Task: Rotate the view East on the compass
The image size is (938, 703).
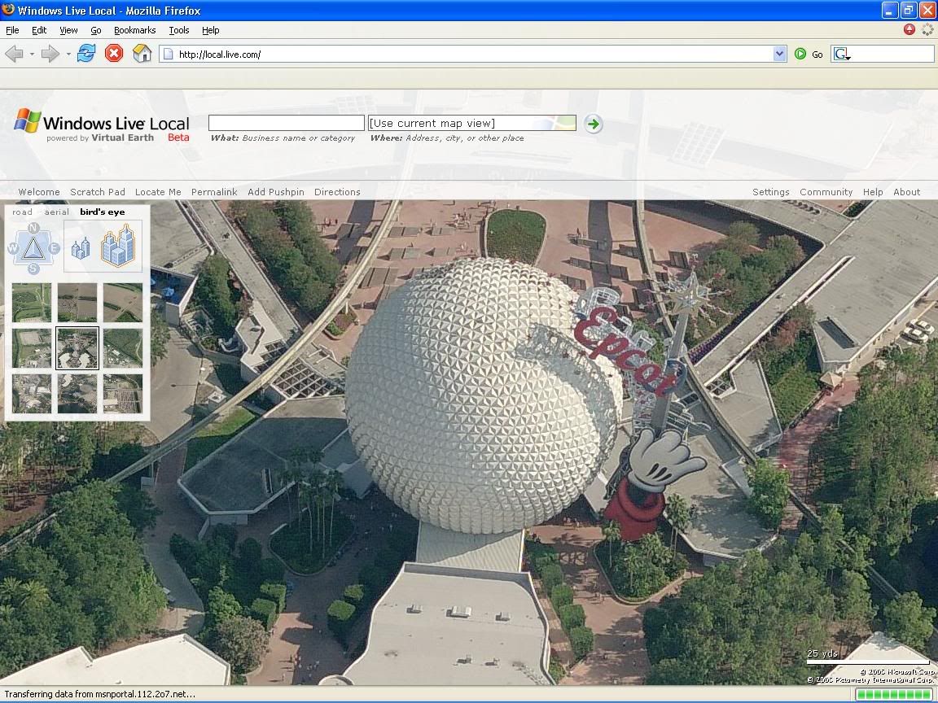Action: (54, 248)
